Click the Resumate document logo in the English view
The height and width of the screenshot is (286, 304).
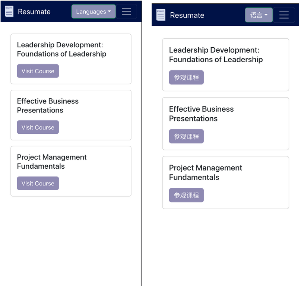(9, 12)
